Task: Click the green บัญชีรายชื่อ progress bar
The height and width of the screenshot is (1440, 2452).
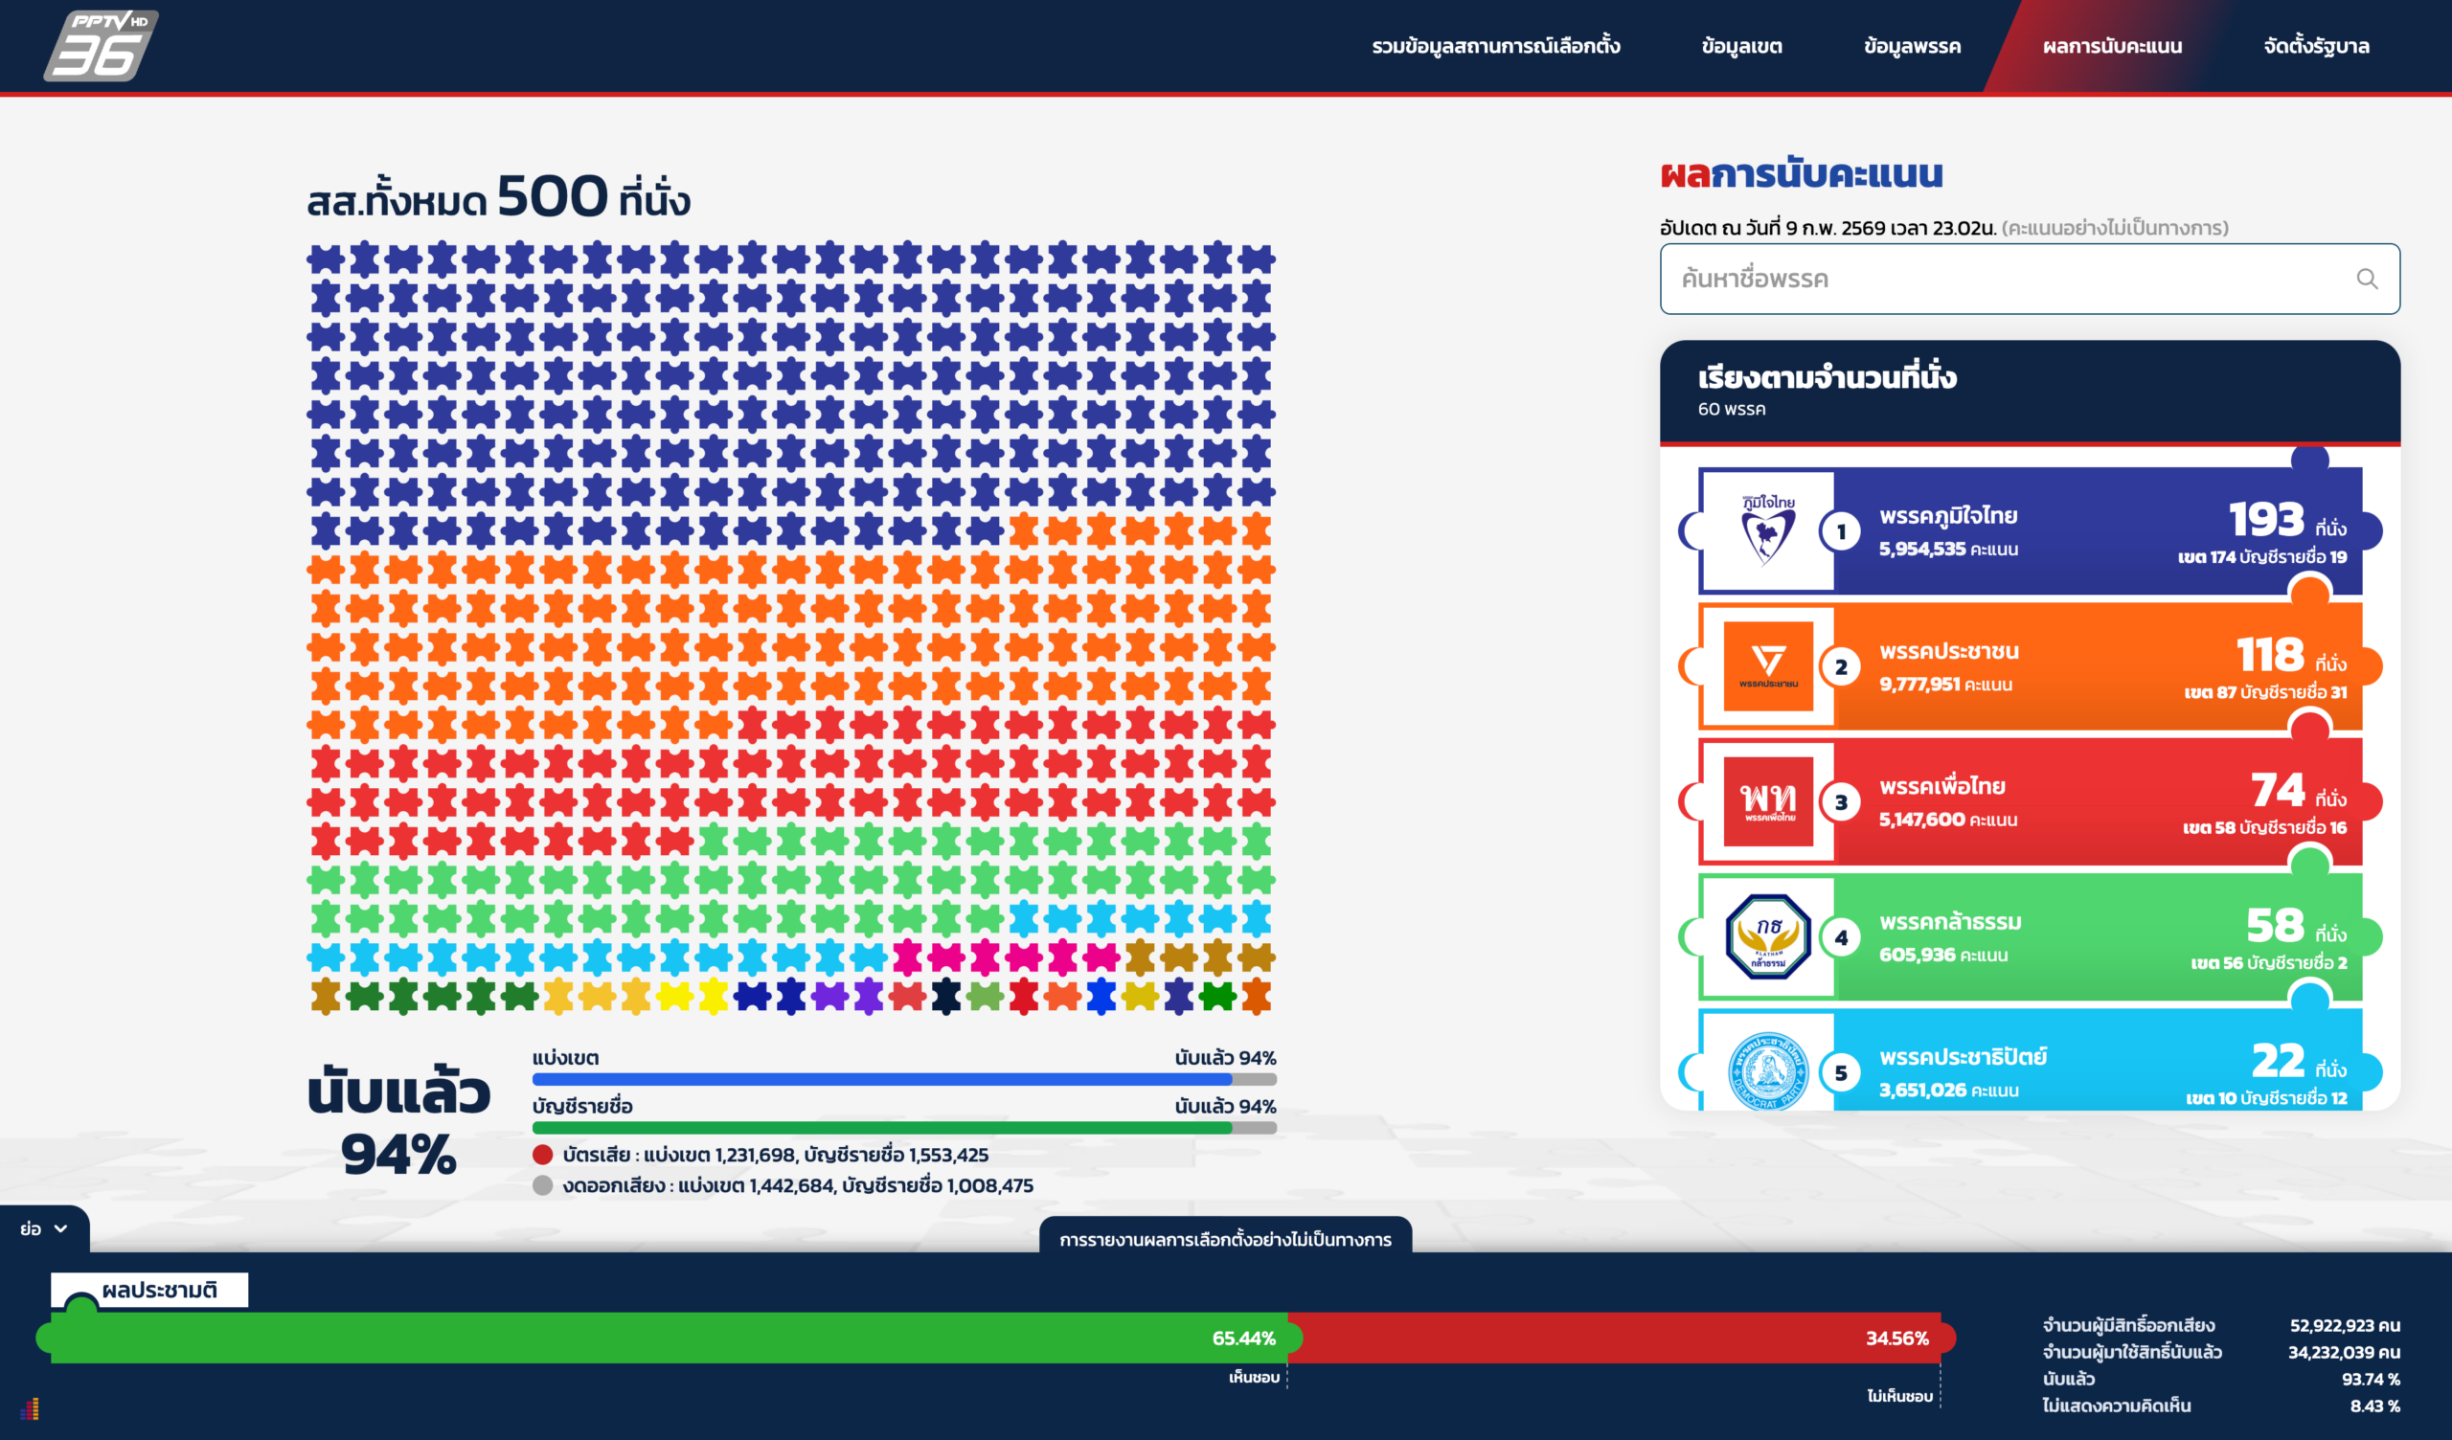Action: tap(880, 1128)
